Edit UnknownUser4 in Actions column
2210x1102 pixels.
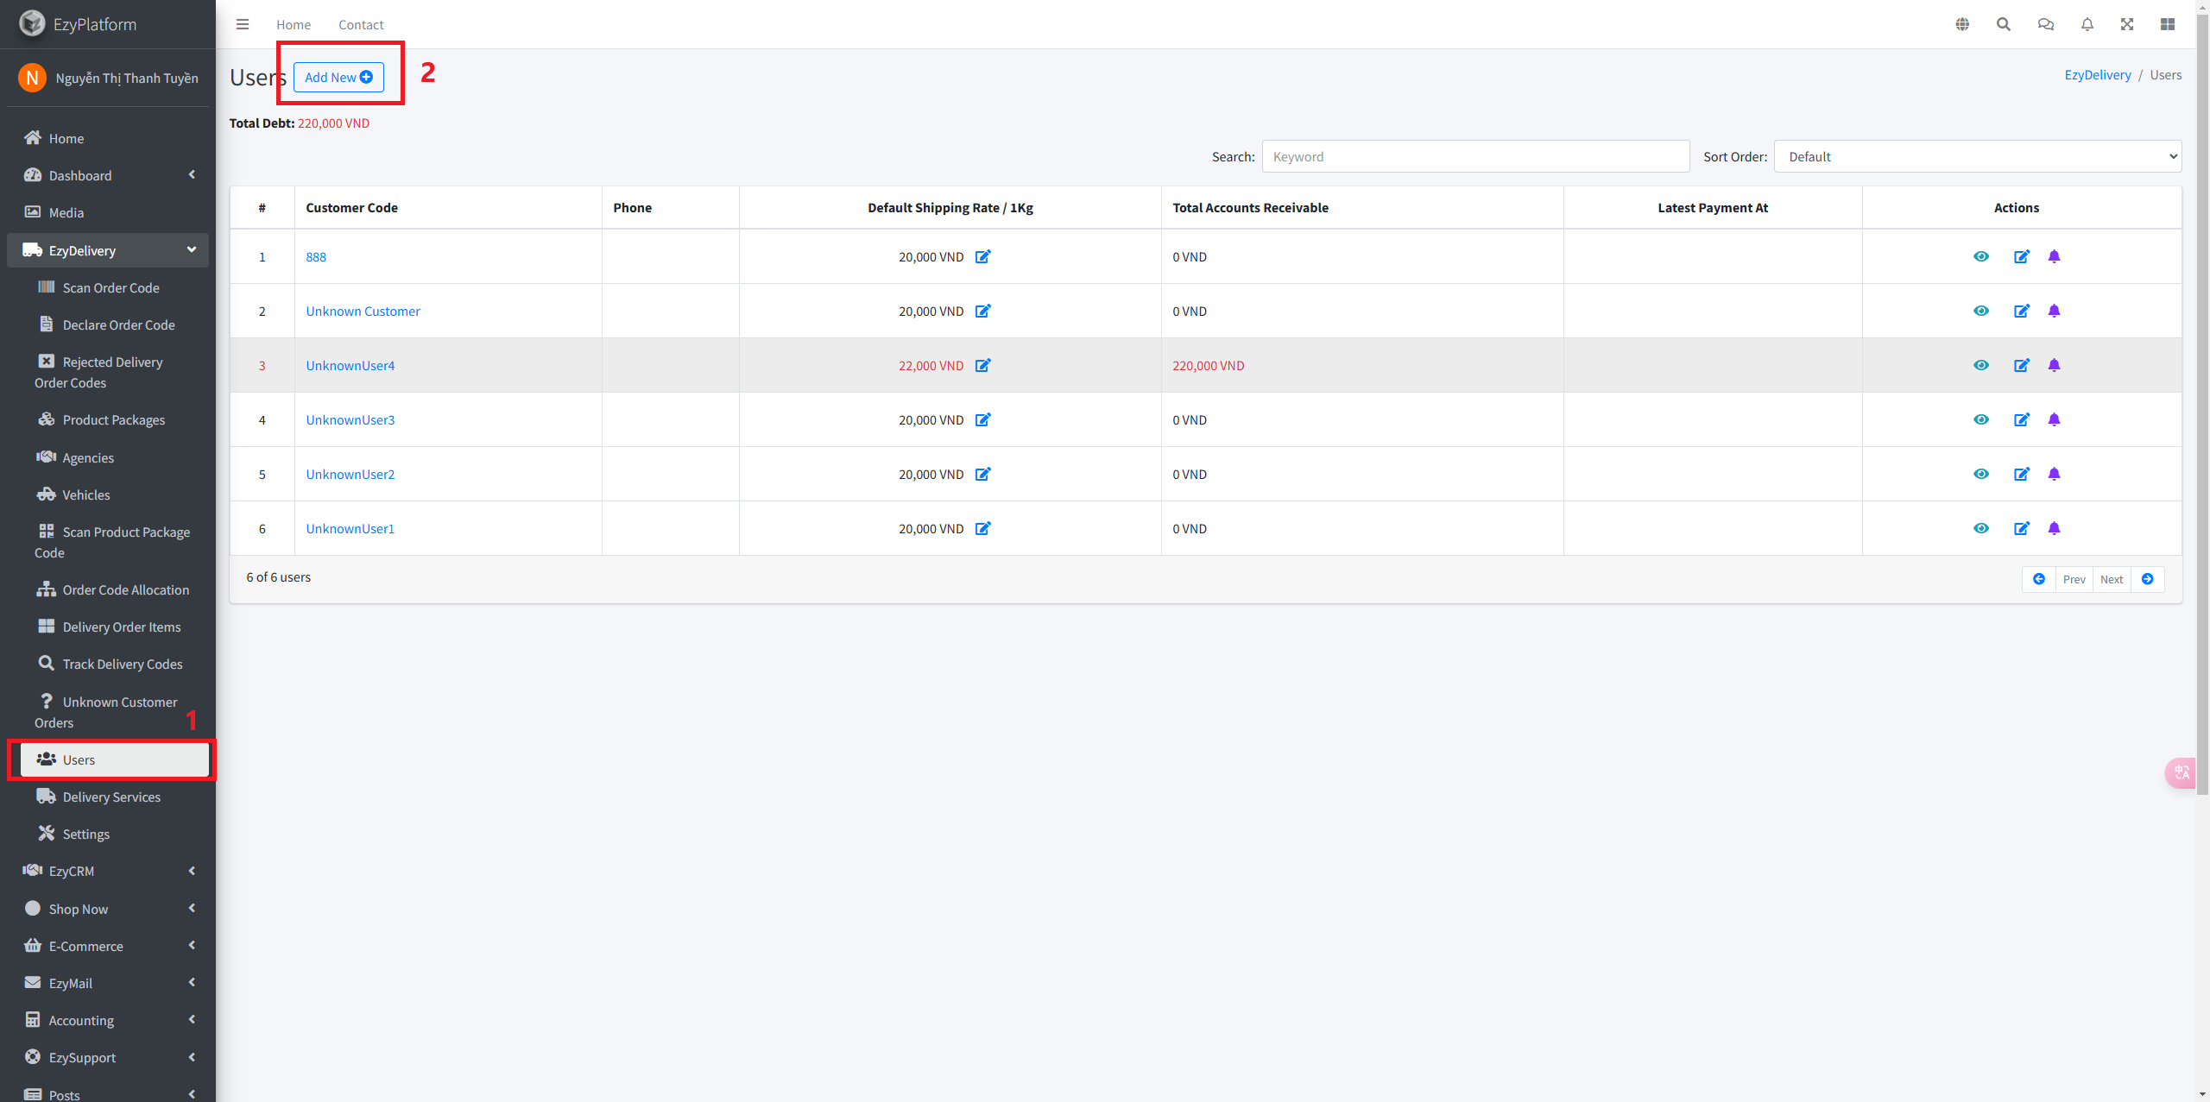pyautogui.click(x=2022, y=365)
